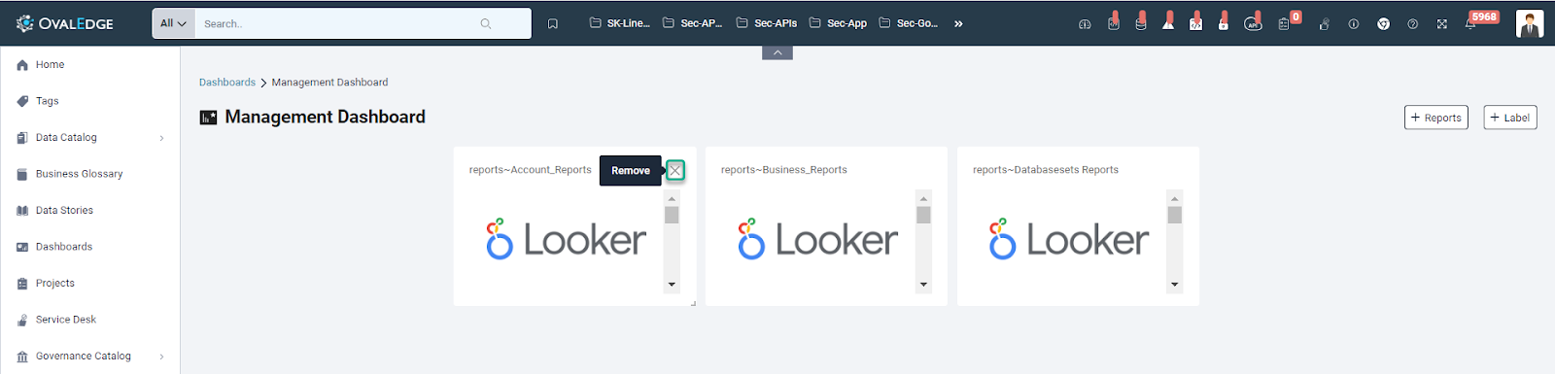Click the reports~Business_Reports title
Image resolution: width=1555 pixels, height=374 pixels.
(x=783, y=170)
